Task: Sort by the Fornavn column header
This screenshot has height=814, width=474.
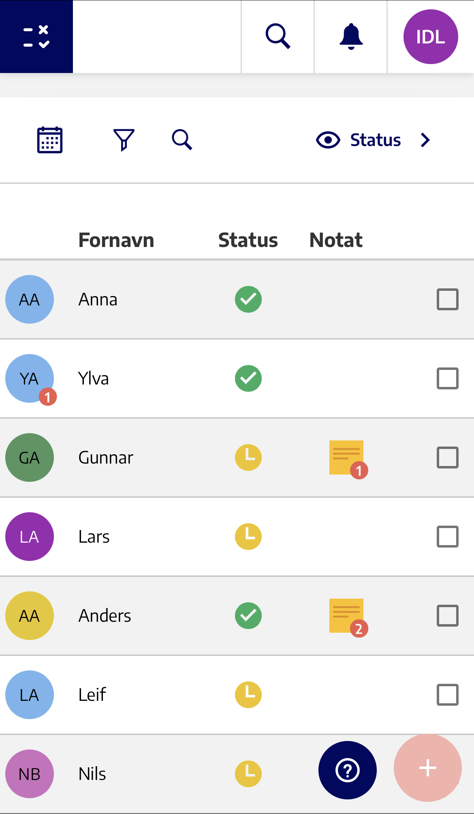Action: [116, 240]
